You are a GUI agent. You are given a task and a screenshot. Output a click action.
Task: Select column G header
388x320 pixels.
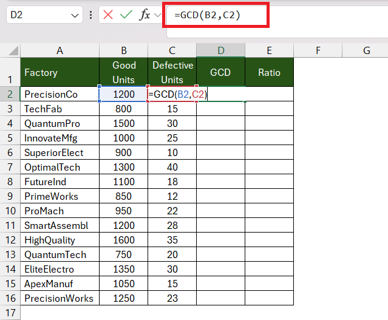tap(366, 50)
